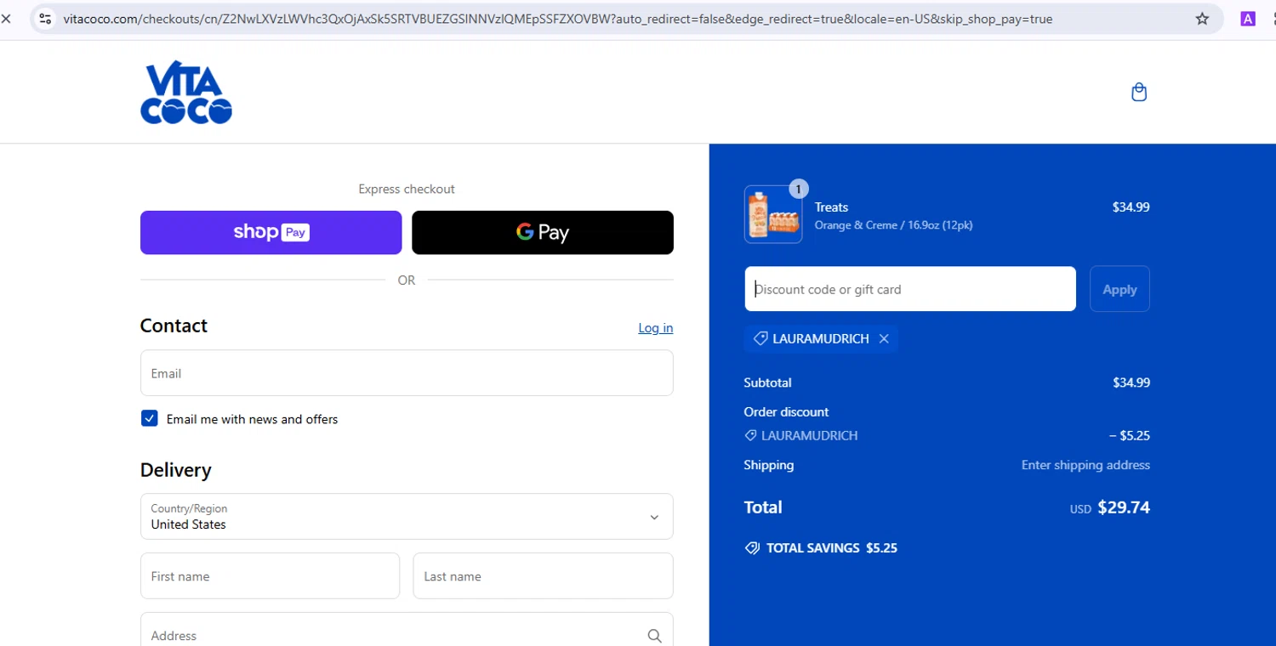Click the Contact section heading
1276x646 pixels.
(174, 326)
